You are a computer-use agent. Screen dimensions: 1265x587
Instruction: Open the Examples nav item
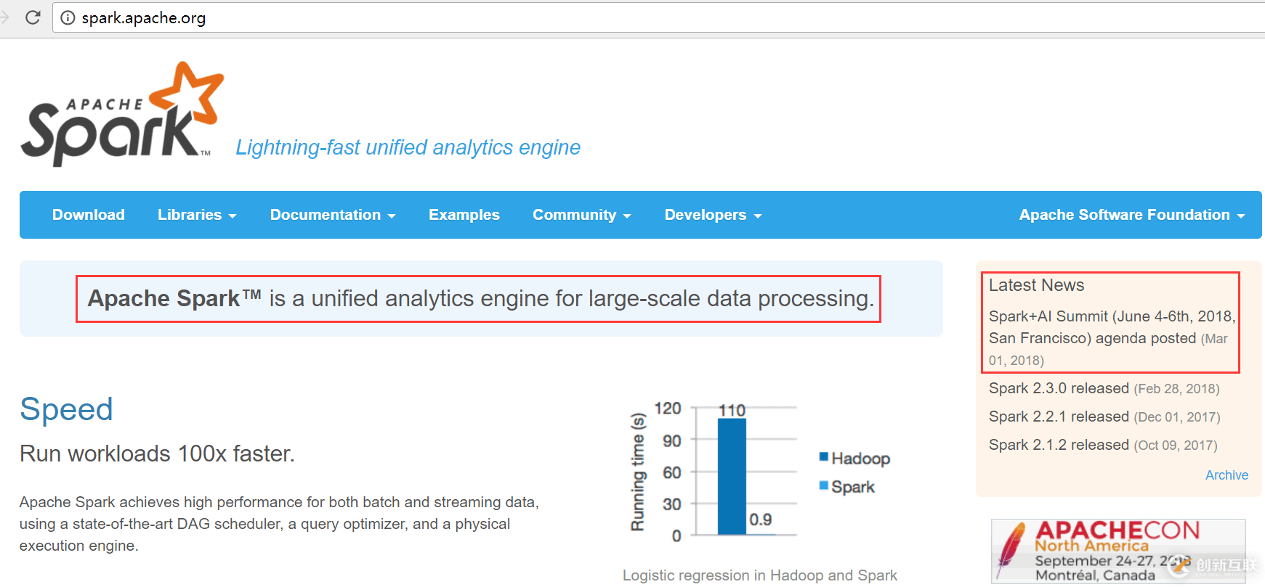coord(464,215)
